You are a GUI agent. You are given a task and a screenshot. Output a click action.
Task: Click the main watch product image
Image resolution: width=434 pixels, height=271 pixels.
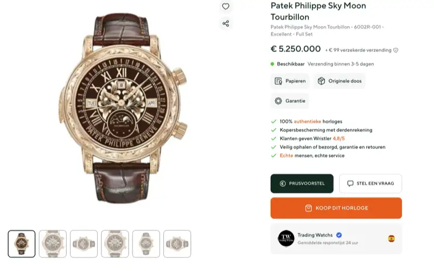[123, 108]
